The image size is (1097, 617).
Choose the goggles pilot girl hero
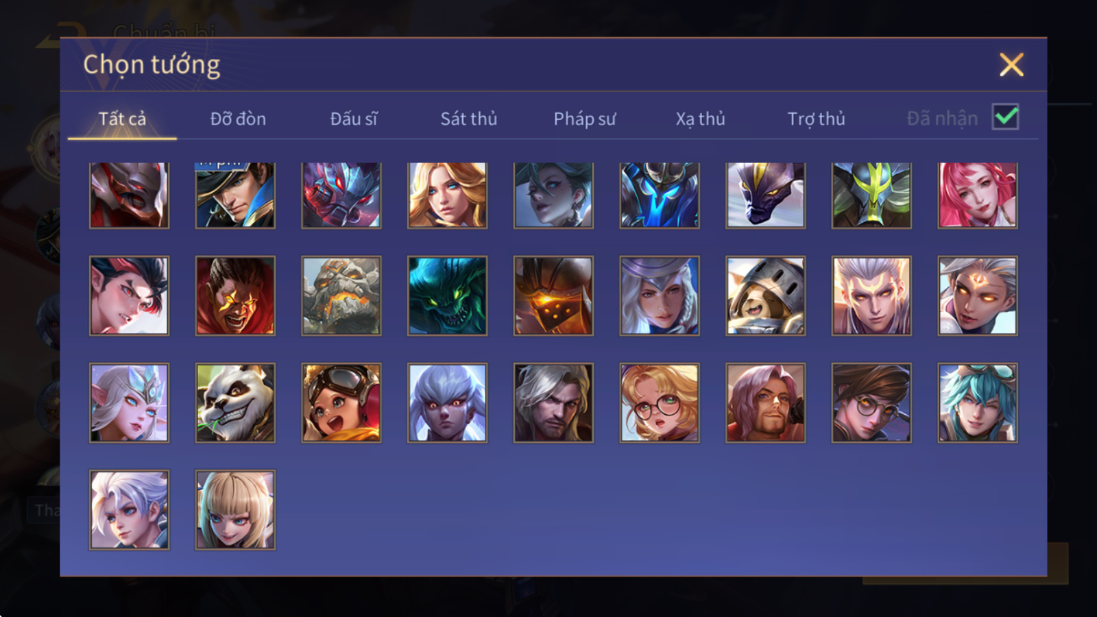(341, 402)
